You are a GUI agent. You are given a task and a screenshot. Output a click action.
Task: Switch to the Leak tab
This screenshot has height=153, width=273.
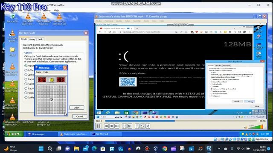click(x=40, y=40)
